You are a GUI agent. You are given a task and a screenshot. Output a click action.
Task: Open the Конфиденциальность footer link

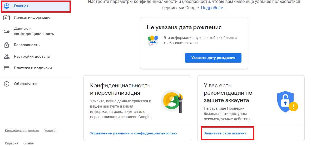[x=22, y=131]
